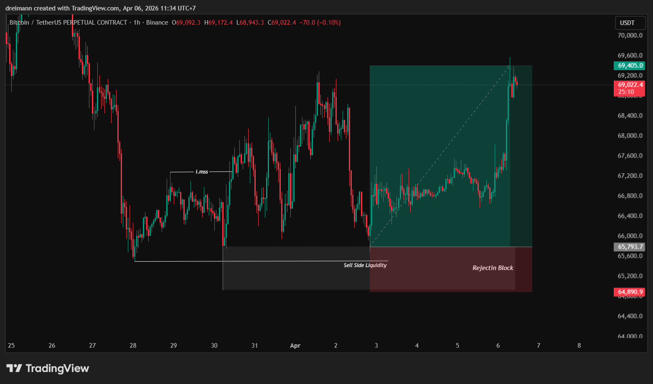Viewport: 653px width, 384px height.
Task: Select the Binance exchange name in the legend
Action: [158, 22]
